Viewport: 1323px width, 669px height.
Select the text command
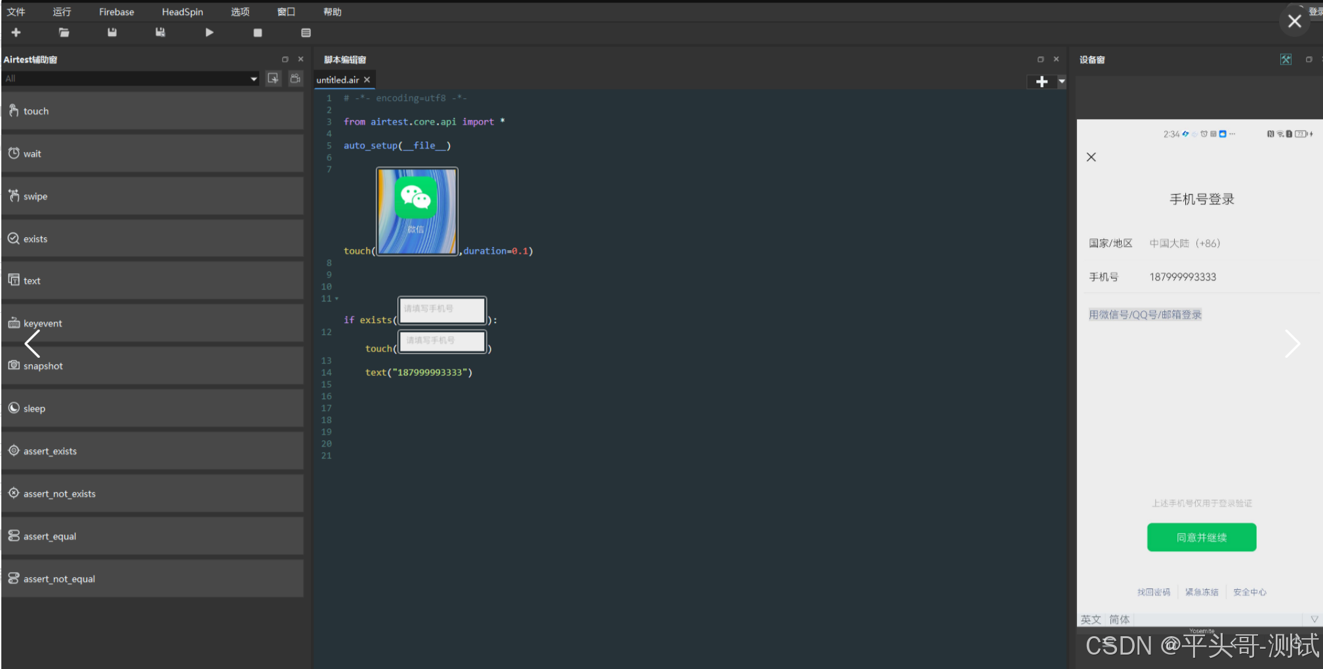pyautogui.click(x=152, y=280)
